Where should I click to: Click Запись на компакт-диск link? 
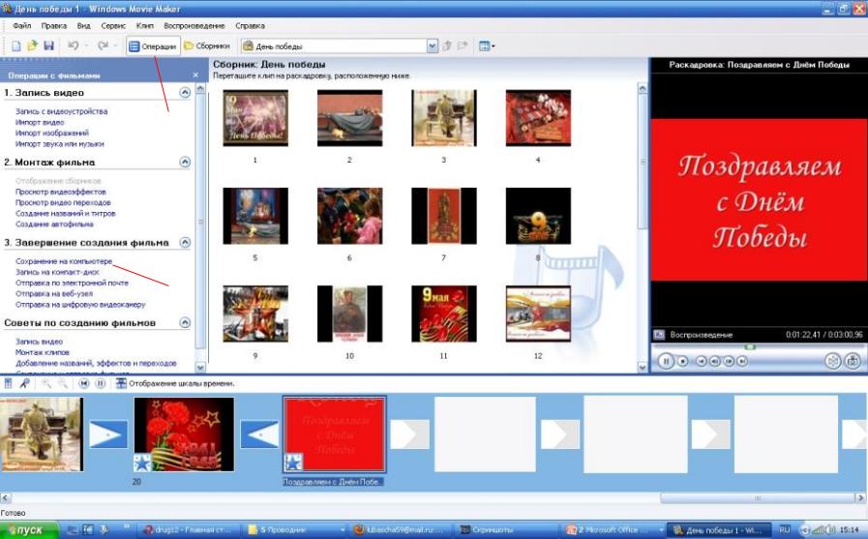[x=57, y=272]
